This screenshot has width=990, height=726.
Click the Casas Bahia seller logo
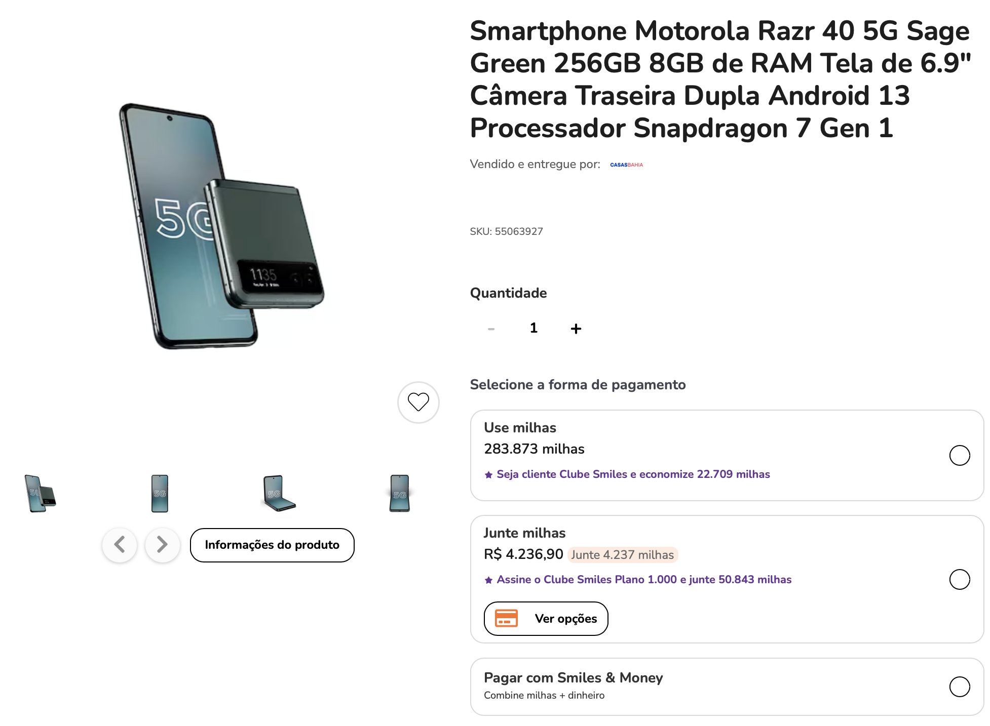[626, 165]
